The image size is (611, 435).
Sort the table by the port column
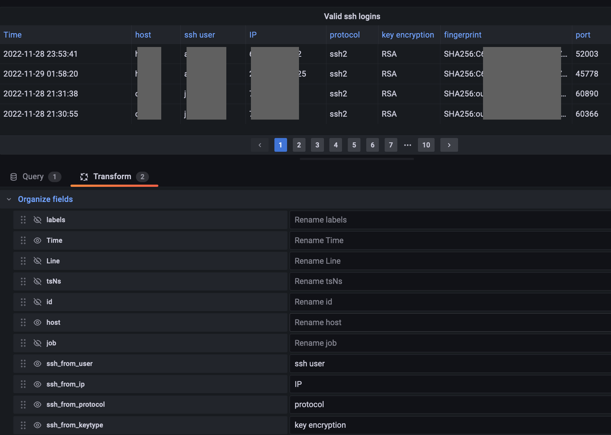(583, 35)
